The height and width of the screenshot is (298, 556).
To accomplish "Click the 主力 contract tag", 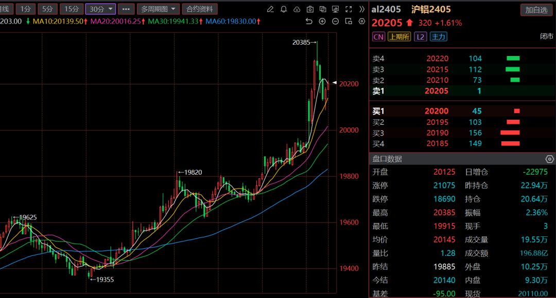I will pos(439,36).
